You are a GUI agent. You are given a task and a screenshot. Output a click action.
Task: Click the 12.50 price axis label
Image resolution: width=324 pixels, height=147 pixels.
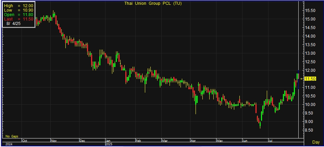(310, 62)
